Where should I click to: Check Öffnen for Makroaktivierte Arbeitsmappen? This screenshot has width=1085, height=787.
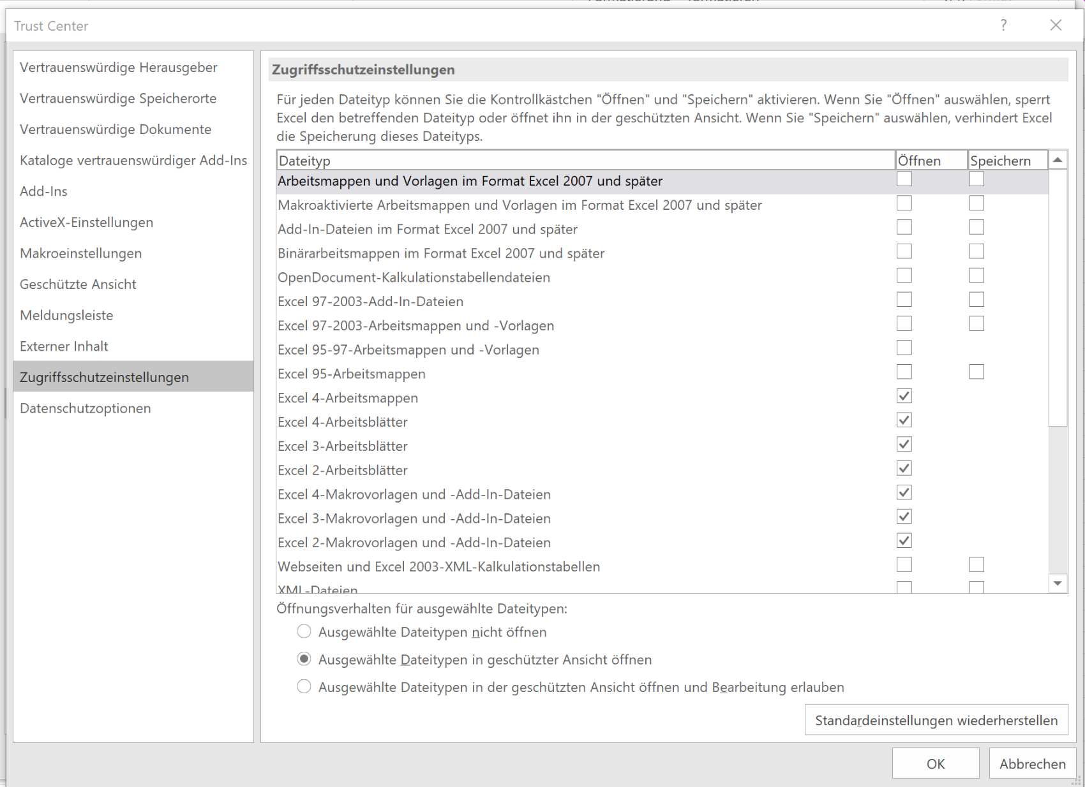point(904,203)
